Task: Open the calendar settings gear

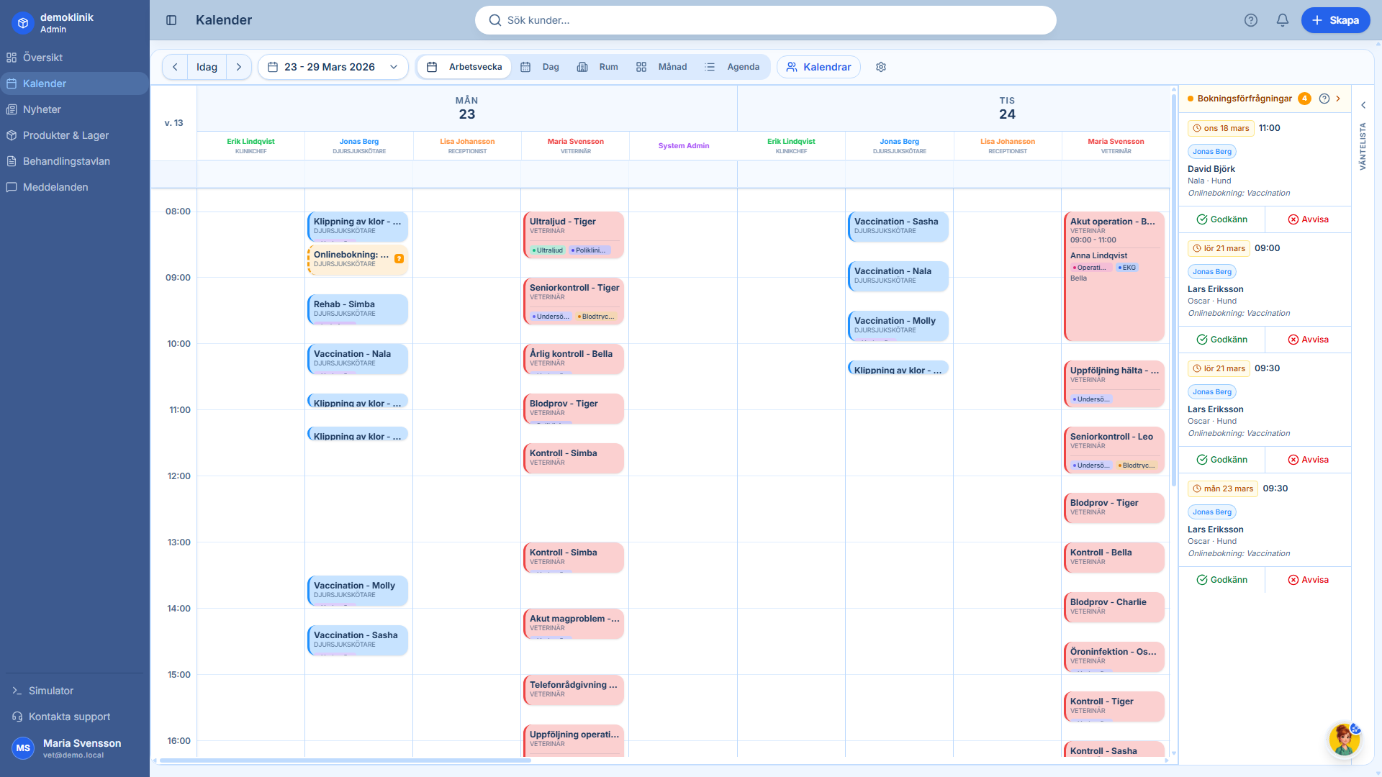Action: coord(880,67)
